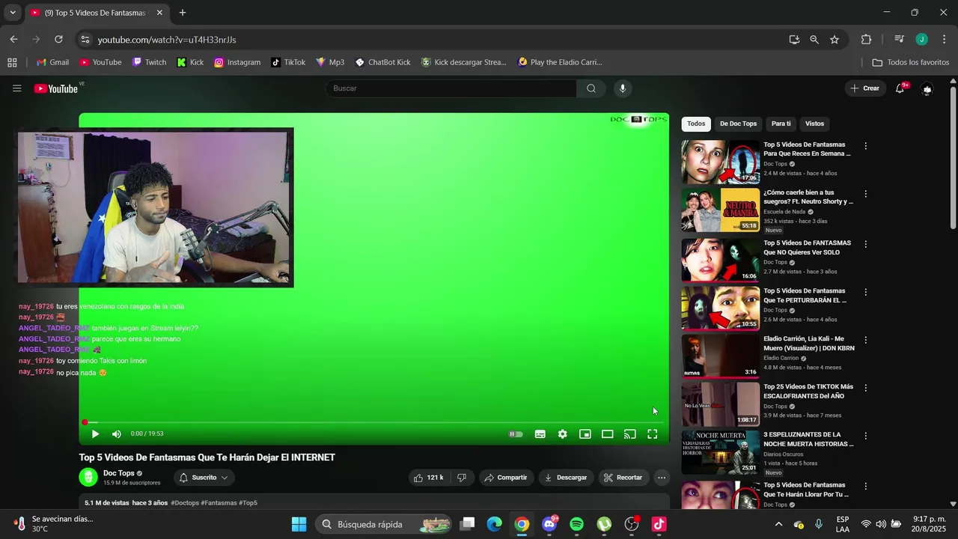The height and width of the screenshot is (539, 958).
Task: Open Spotify from the taskbar
Action: point(576,524)
